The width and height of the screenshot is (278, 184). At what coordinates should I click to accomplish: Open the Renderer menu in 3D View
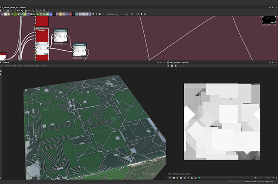(44, 66)
